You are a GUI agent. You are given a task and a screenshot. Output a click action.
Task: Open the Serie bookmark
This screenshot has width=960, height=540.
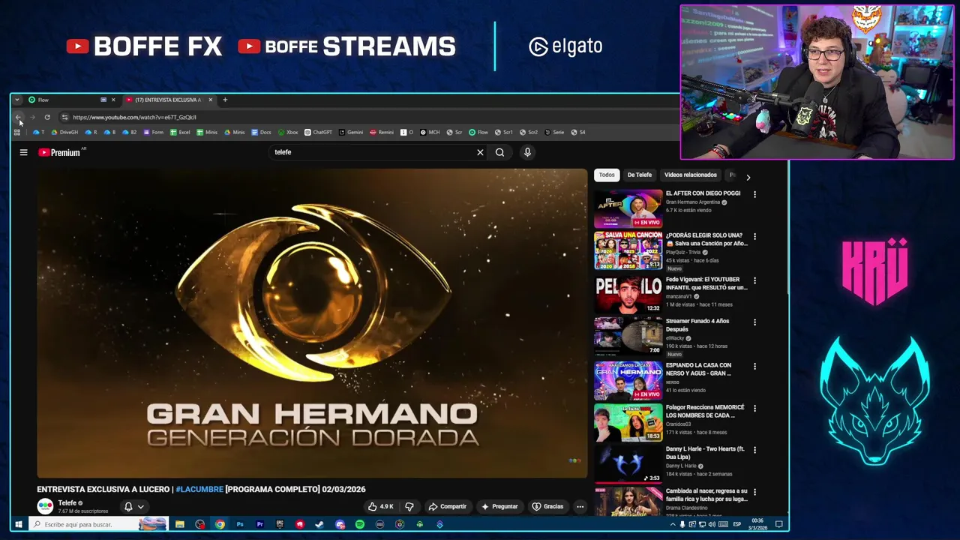(x=554, y=132)
